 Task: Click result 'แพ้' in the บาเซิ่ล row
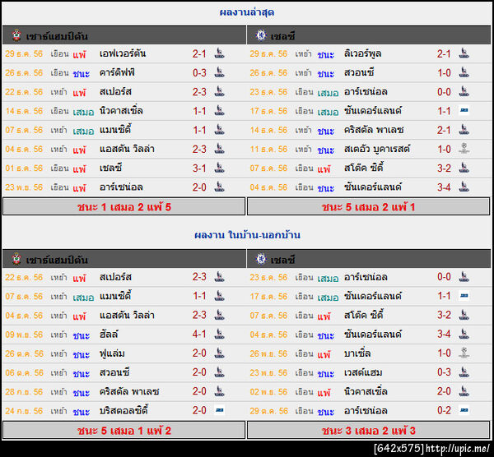click(x=324, y=354)
